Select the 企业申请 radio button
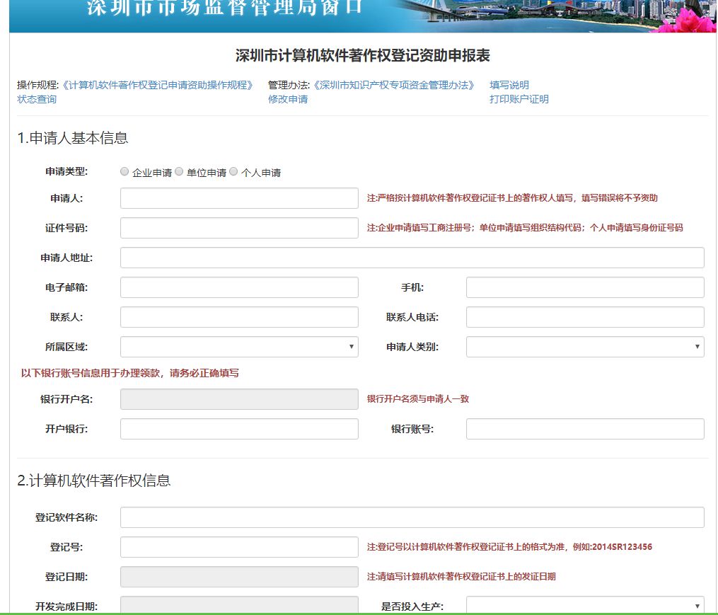Image resolution: width=718 pixels, height=615 pixels. 125,171
